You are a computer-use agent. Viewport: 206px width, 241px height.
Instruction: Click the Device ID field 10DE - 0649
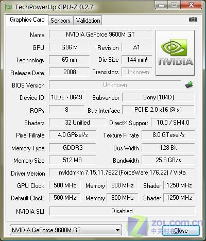[x=66, y=97]
